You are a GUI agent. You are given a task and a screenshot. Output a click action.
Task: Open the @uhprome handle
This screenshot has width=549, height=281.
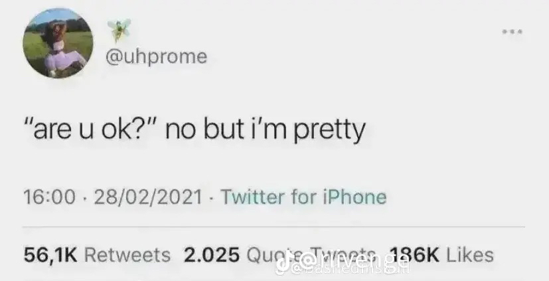157,56
